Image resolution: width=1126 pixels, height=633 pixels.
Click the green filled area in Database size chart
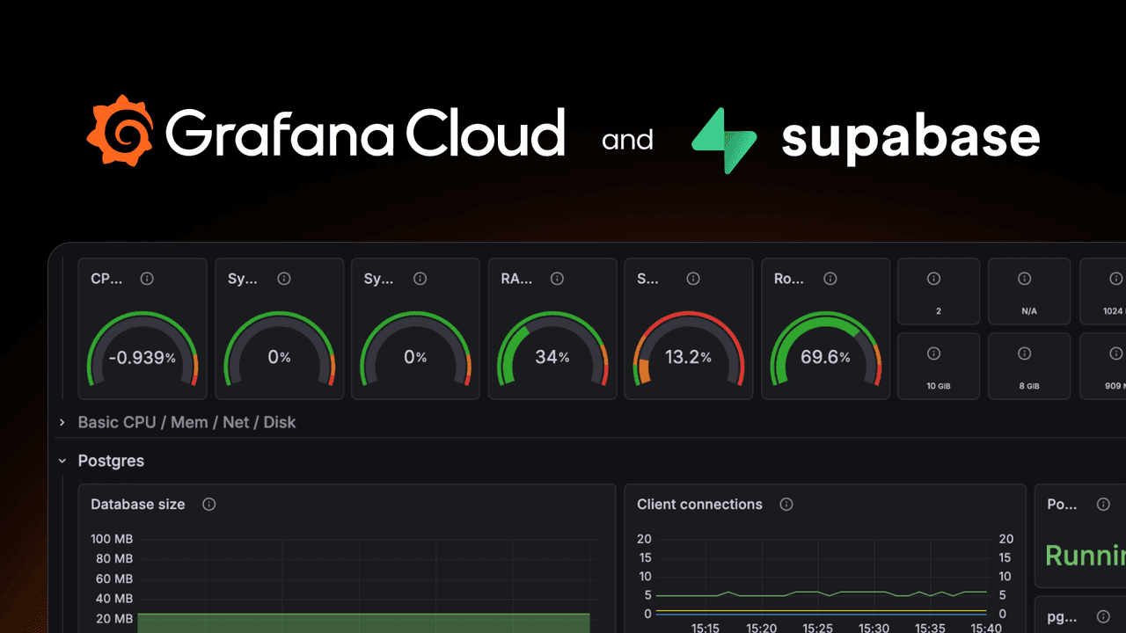363,623
